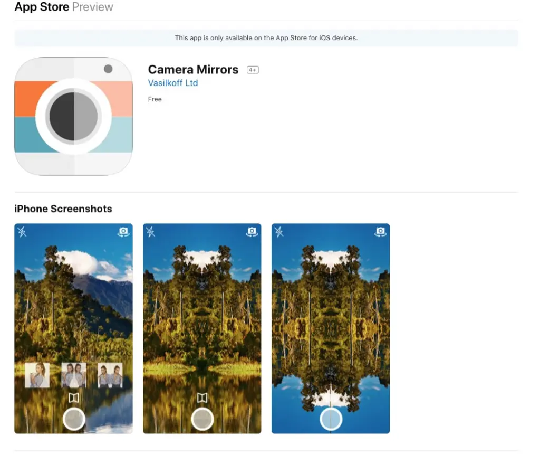Tap camera switch icon in second screenshot
The width and height of the screenshot is (540, 454).
[252, 232]
